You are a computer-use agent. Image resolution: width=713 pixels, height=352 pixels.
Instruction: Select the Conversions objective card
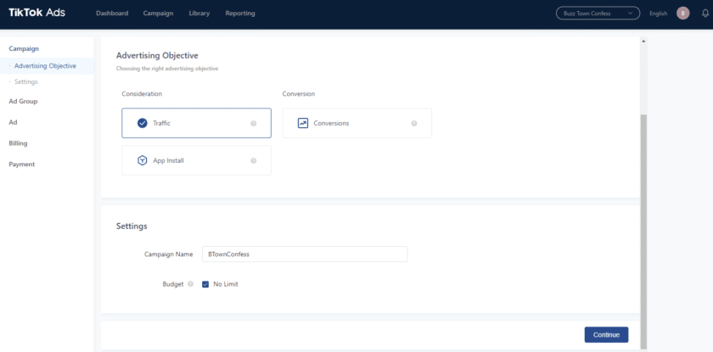[357, 123]
